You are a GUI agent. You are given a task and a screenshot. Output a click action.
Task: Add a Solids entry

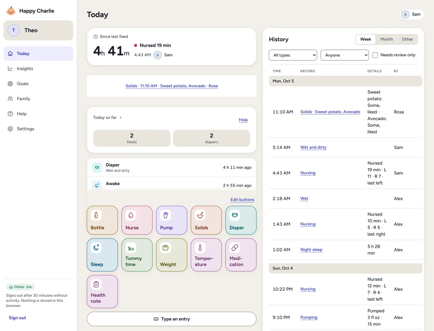[x=206, y=220]
